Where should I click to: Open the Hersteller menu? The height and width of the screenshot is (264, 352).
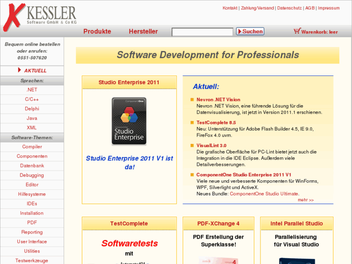[x=143, y=31]
